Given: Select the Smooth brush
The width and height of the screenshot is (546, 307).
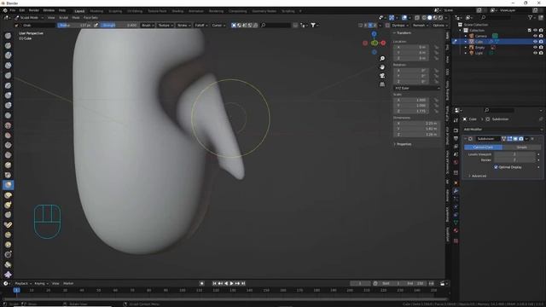Looking at the screenshot, I should click(8, 125).
